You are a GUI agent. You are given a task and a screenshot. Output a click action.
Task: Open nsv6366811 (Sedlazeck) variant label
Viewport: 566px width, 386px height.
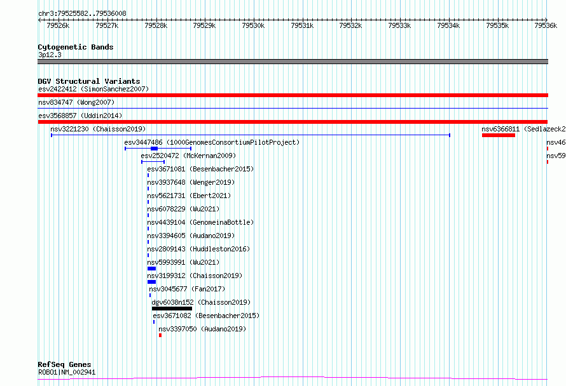(523, 129)
